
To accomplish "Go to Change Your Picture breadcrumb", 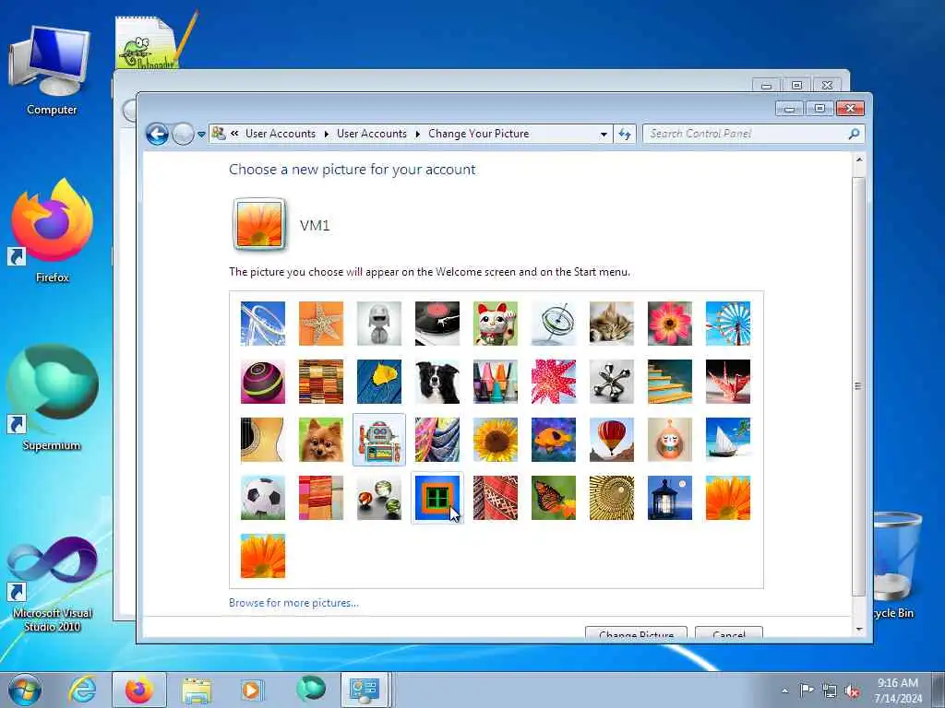I will pyautogui.click(x=479, y=134).
